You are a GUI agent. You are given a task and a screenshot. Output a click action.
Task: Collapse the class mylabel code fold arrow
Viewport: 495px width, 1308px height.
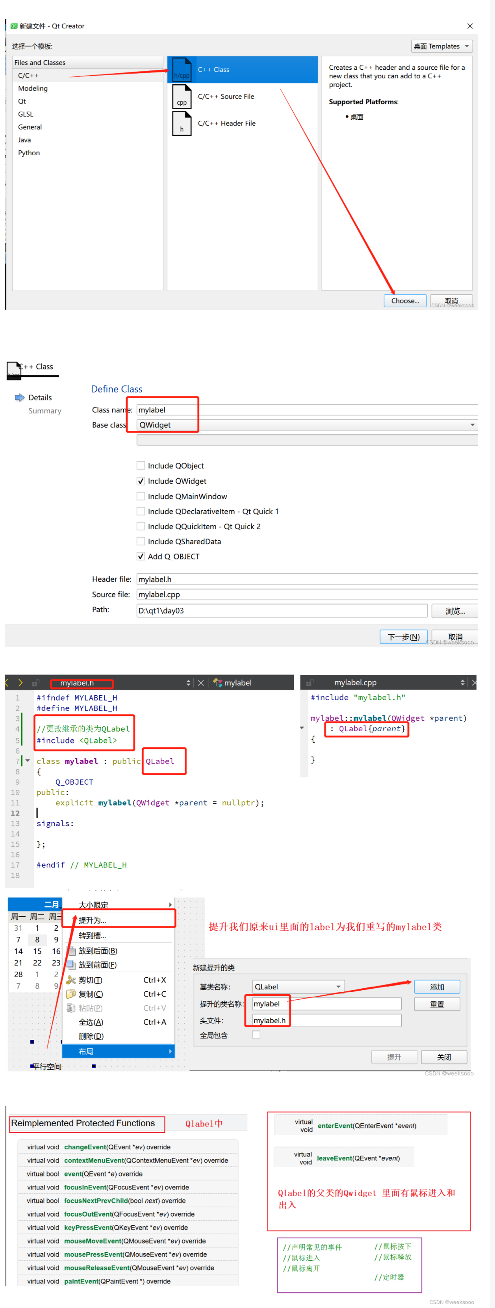pyautogui.click(x=28, y=761)
